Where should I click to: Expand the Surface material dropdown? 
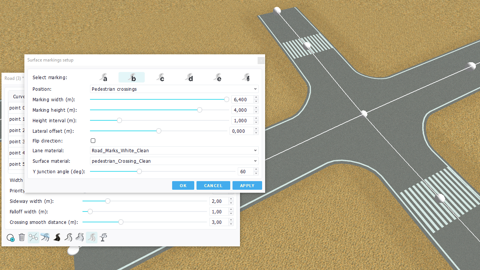[174, 161]
